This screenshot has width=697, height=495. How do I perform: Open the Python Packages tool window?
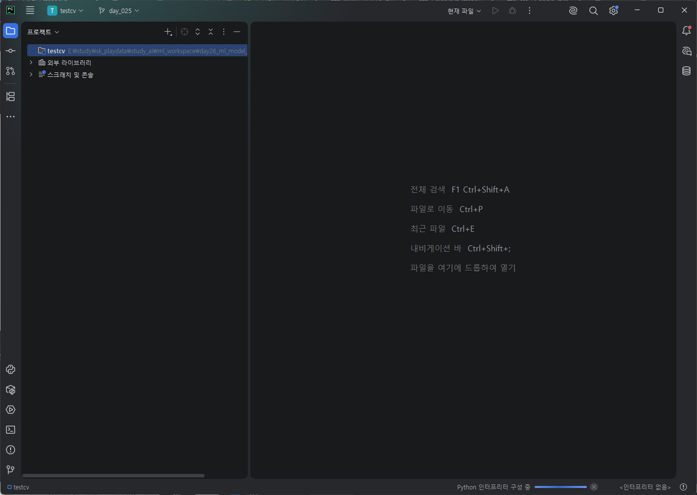(11, 389)
